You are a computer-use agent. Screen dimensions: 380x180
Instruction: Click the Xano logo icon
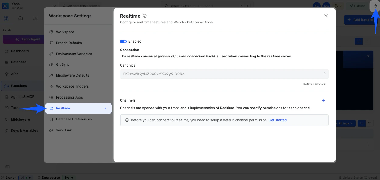pyautogui.click(x=5, y=6)
